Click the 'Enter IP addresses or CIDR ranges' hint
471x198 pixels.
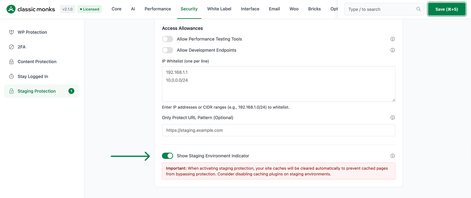tap(225, 107)
